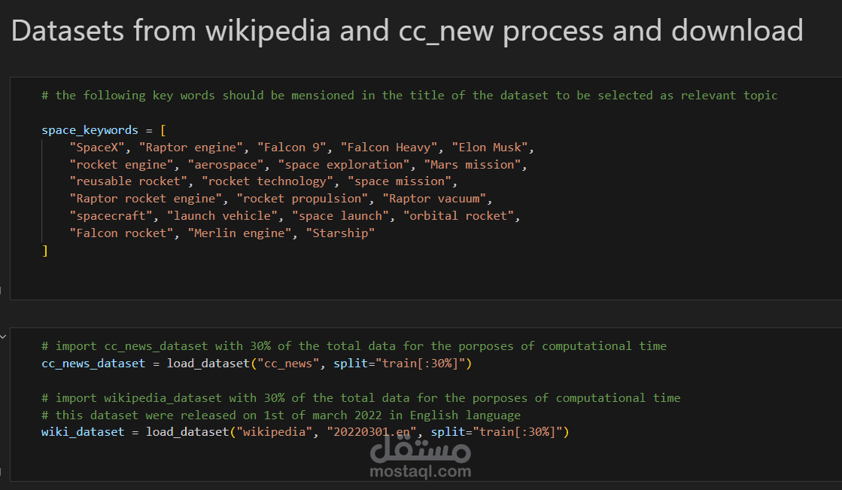Viewport: 842px width, 490px height.
Task: Click the cc_news_dataset variable in assignment
Action: [x=93, y=364]
